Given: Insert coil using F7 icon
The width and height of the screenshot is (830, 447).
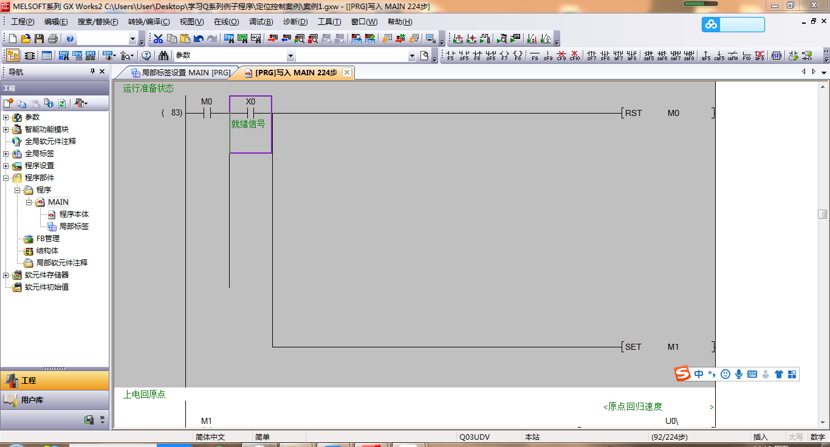Looking at the screenshot, I should 504,56.
